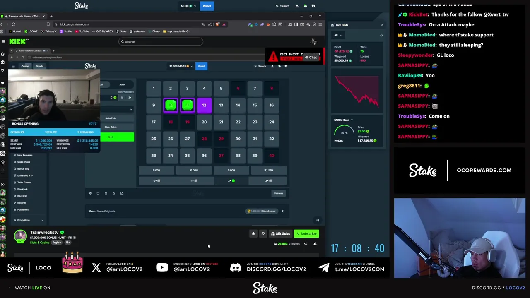This screenshot has width=530, height=298.
Task: Select Keno tile number 27
Action: (x=187, y=139)
